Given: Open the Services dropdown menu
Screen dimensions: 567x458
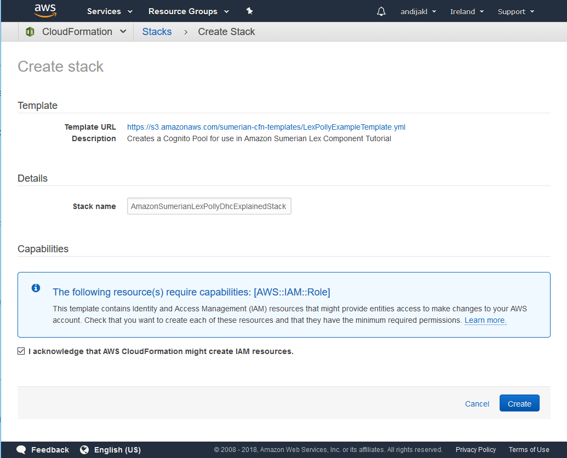Looking at the screenshot, I should tap(110, 11).
